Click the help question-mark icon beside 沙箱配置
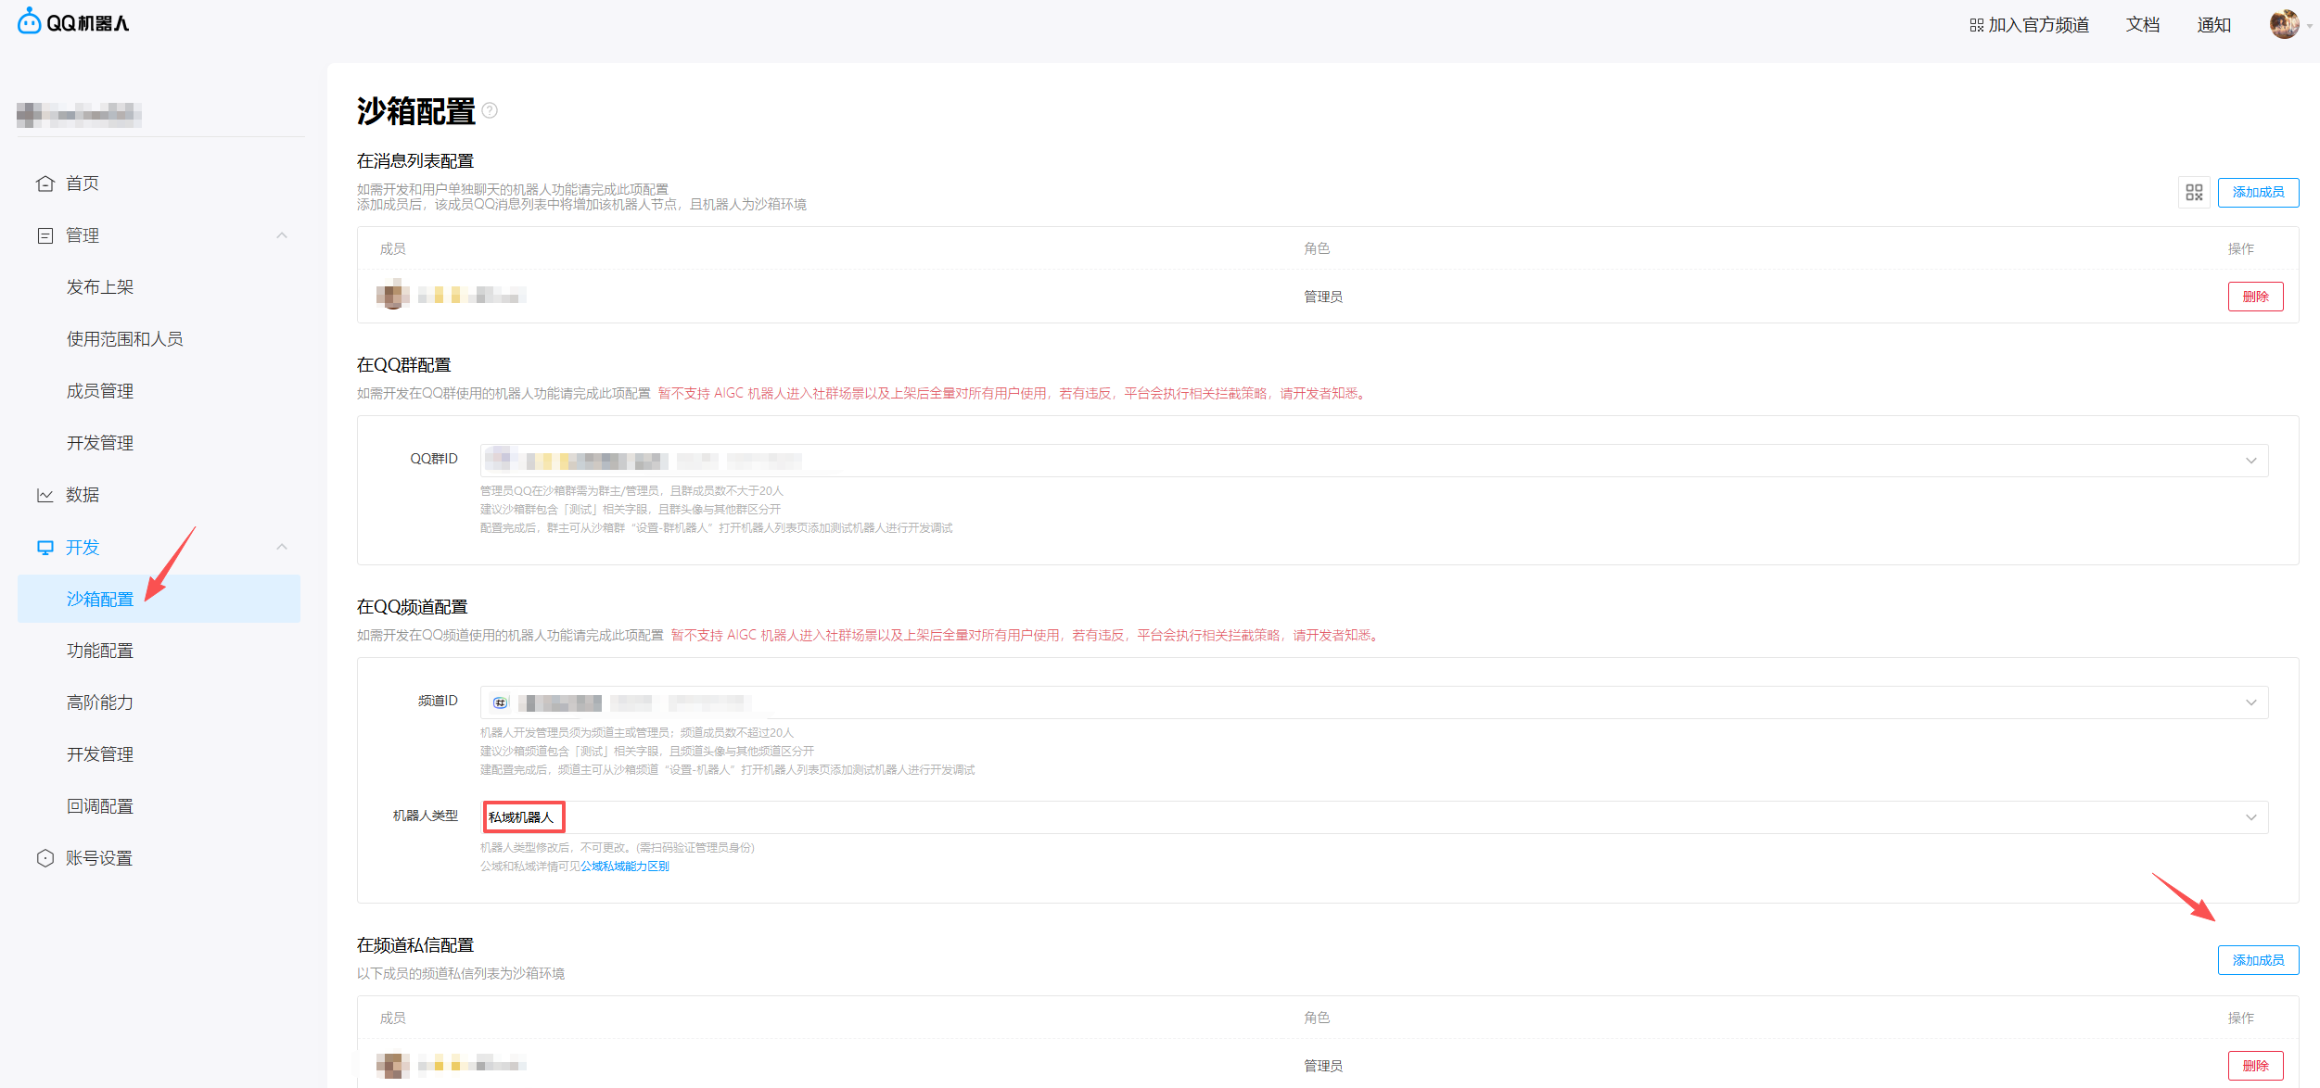Image resolution: width=2320 pixels, height=1088 pixels. (x=490, y=111)
